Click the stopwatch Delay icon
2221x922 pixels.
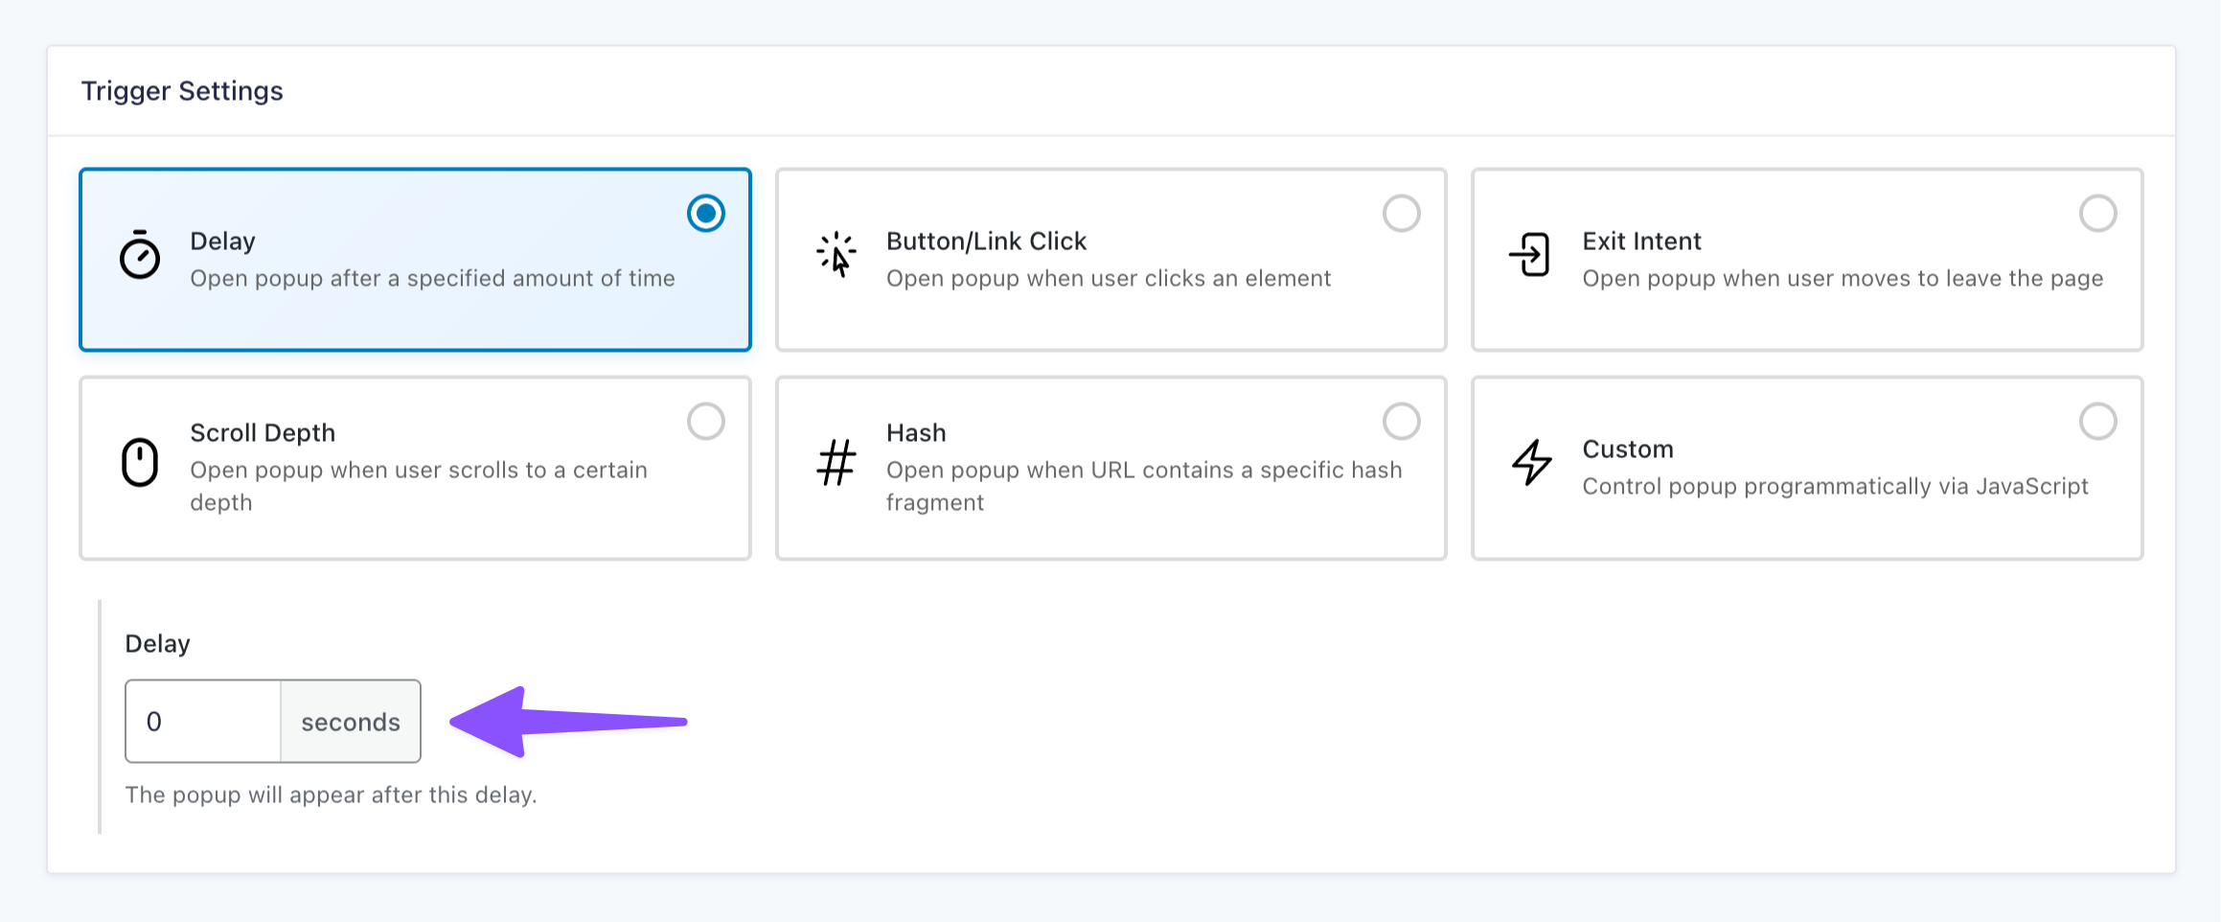click(x=140, y=256)
